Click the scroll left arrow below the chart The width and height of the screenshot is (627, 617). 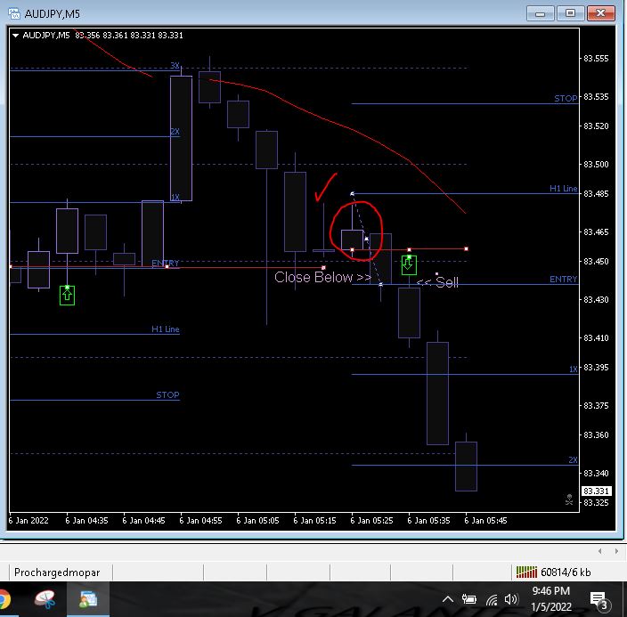coord(599,551)
